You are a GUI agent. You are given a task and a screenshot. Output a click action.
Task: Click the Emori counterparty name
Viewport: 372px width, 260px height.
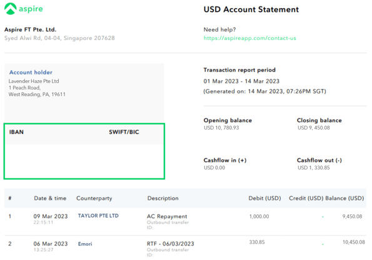click(x=85, y=244)
